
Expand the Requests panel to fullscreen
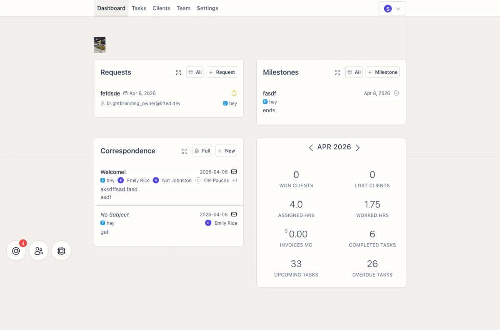pos(178,72)
